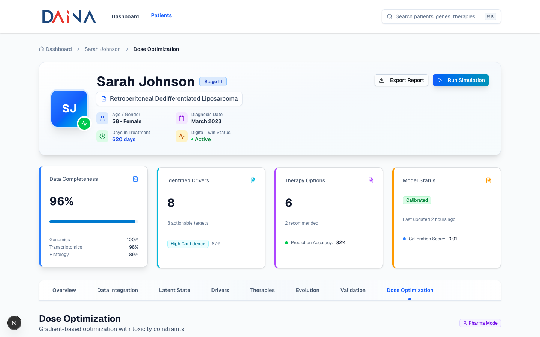The image size is (540, 337).
Task: Click the purple document icon on Therapy Options
Action: pyautogui.click(x=371, y=180)
